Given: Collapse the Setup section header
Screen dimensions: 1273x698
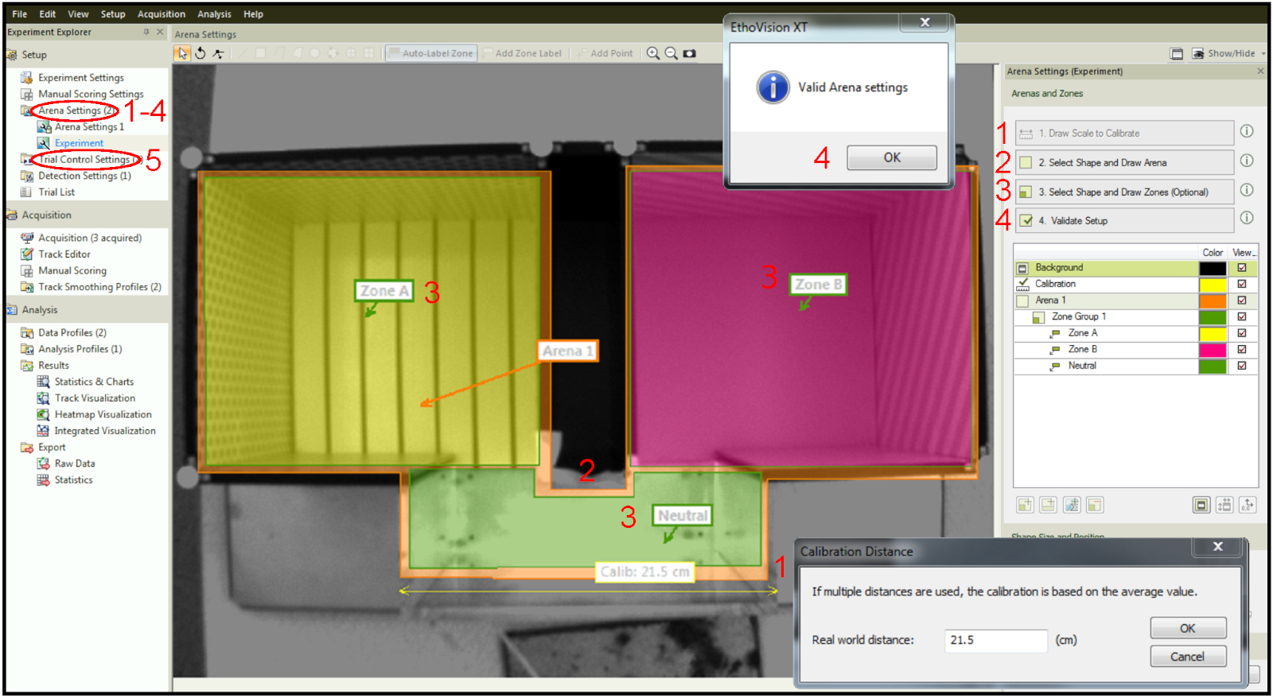Looking at the screenshot, I should point(86,55).
